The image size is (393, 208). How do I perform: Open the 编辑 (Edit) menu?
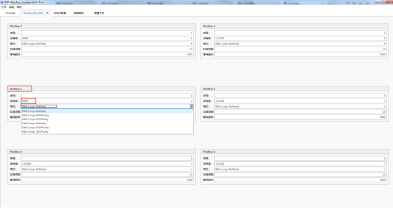[11, 7]
